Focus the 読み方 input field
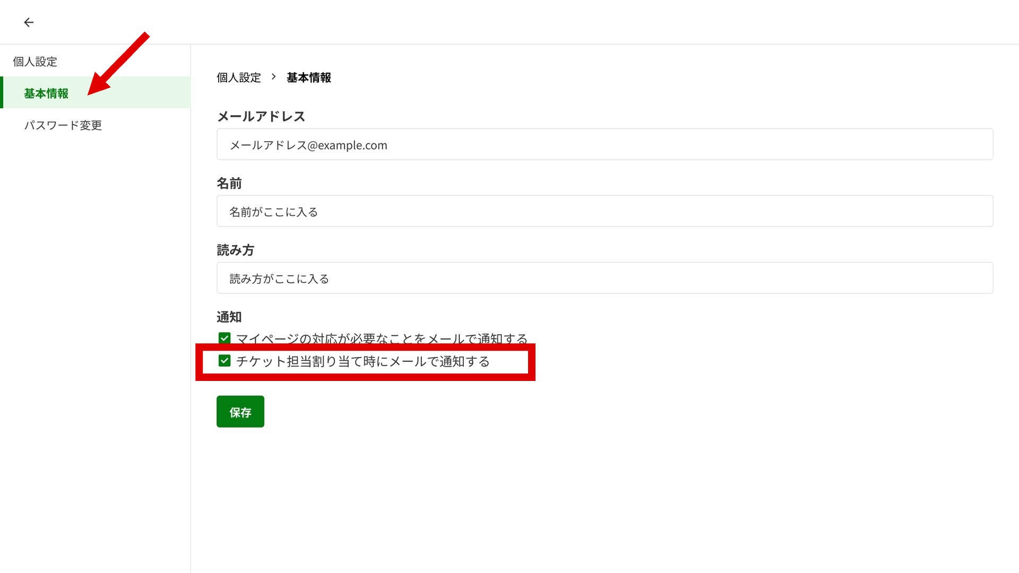 605,278
